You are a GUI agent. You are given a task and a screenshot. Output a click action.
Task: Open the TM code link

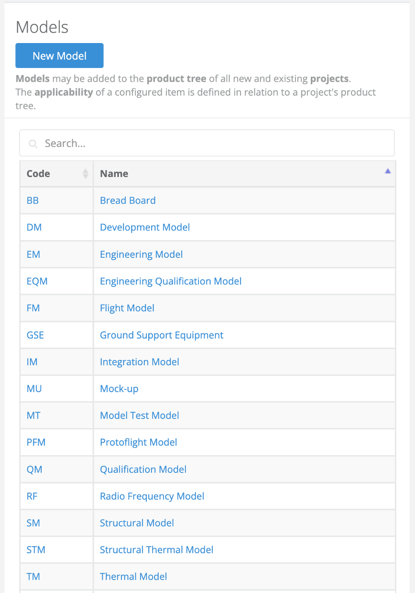click(33, 577)
